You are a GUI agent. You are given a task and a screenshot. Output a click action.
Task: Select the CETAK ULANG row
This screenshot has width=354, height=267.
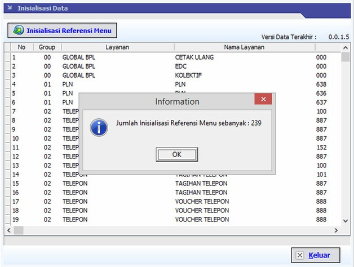click(x=196, y=57)
